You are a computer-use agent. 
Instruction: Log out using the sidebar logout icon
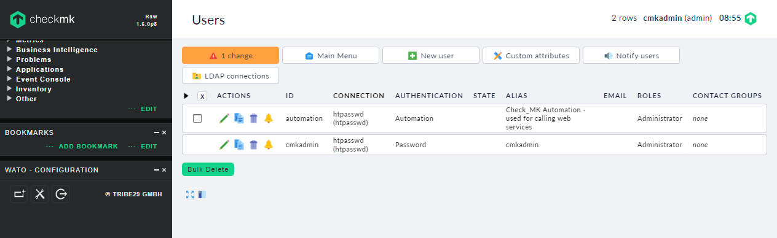61,194
